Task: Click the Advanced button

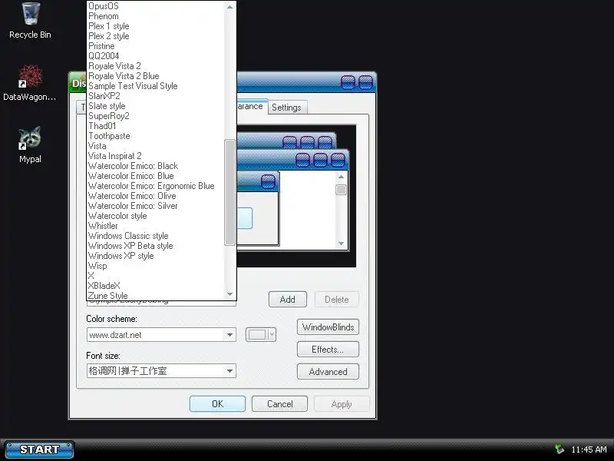Action: click(328, 372)
